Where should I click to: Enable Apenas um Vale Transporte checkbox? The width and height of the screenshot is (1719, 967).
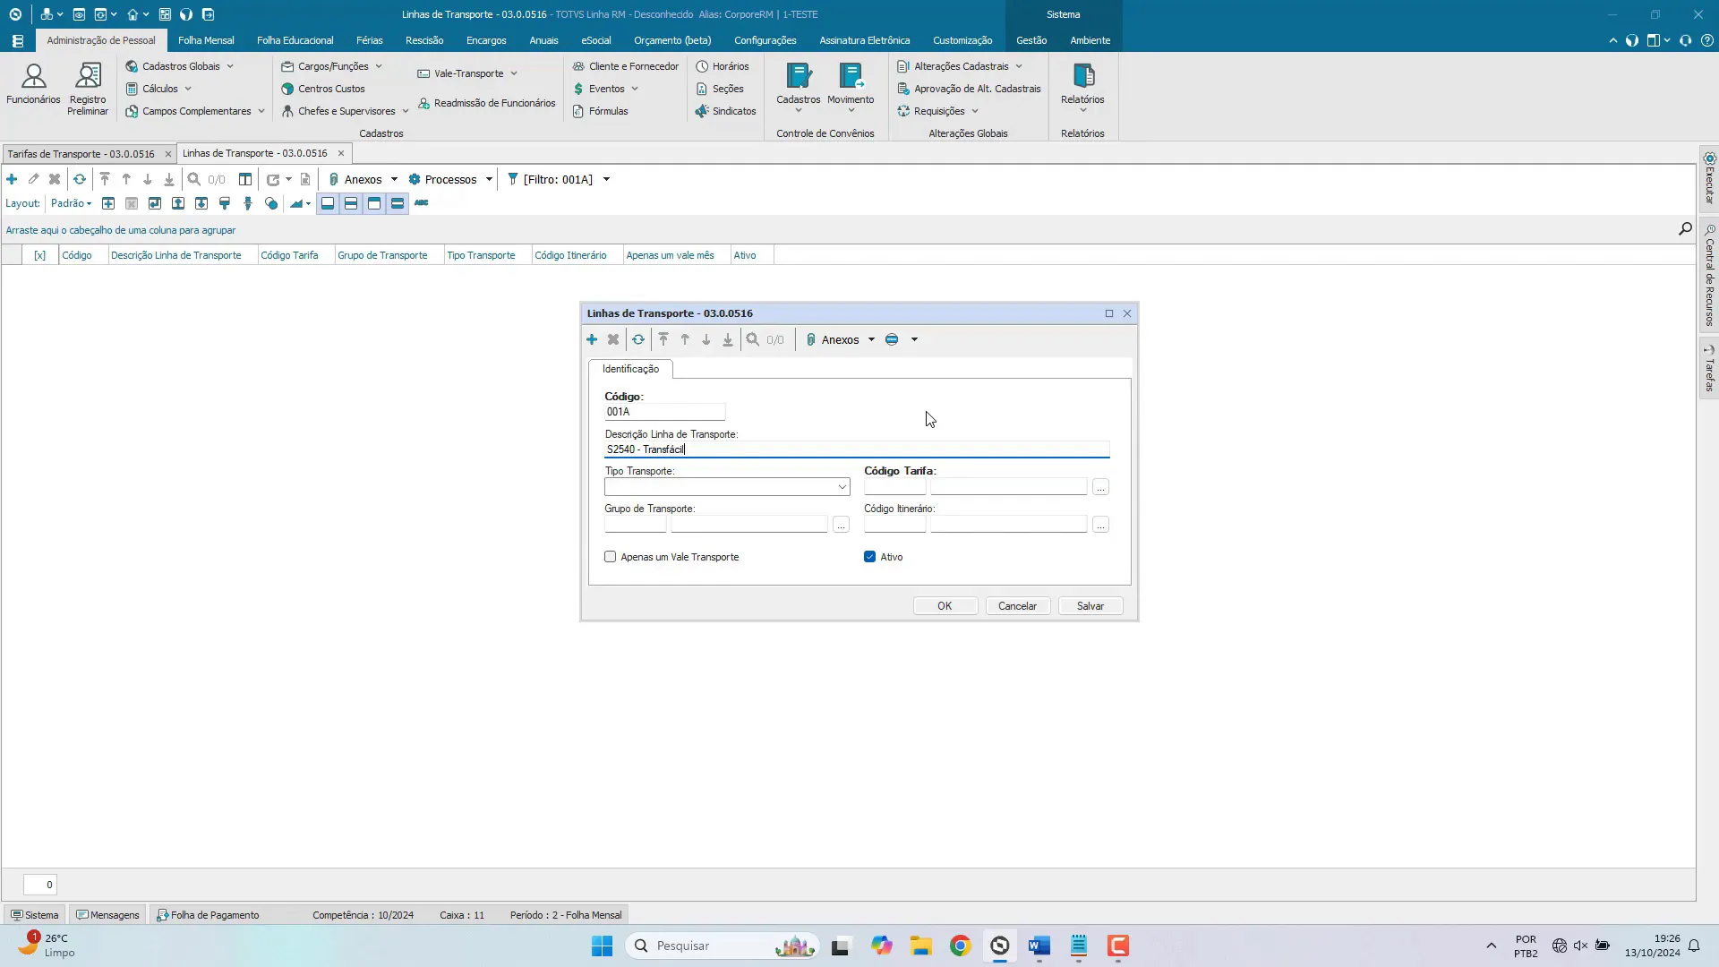[611, 557]
